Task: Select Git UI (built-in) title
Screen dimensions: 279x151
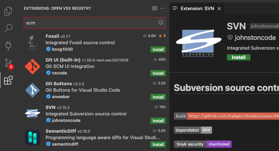Action: (63, 60)
